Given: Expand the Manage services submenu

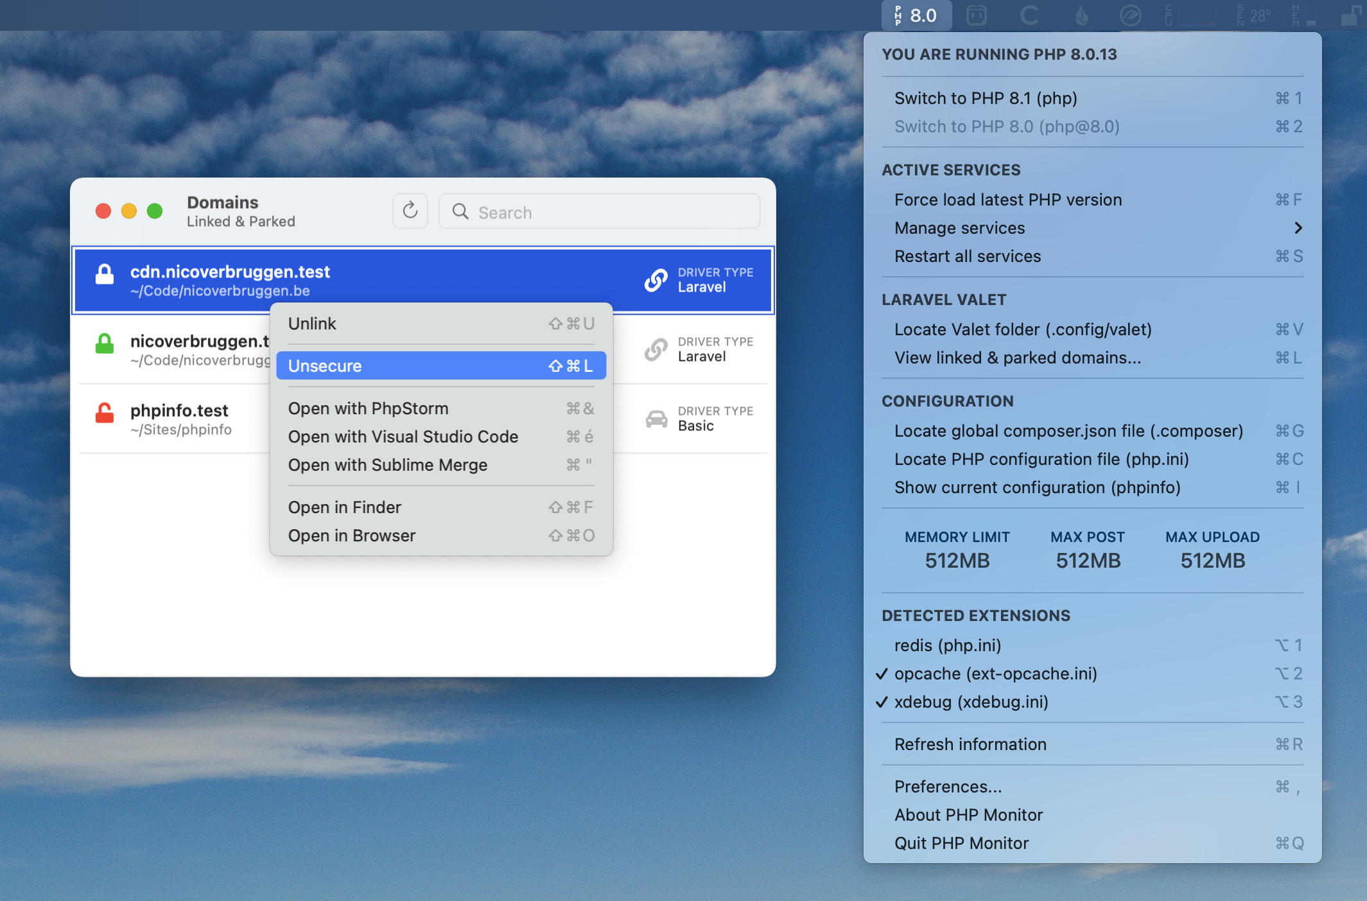Looking at the screenshot, I should coord(1092,228).
